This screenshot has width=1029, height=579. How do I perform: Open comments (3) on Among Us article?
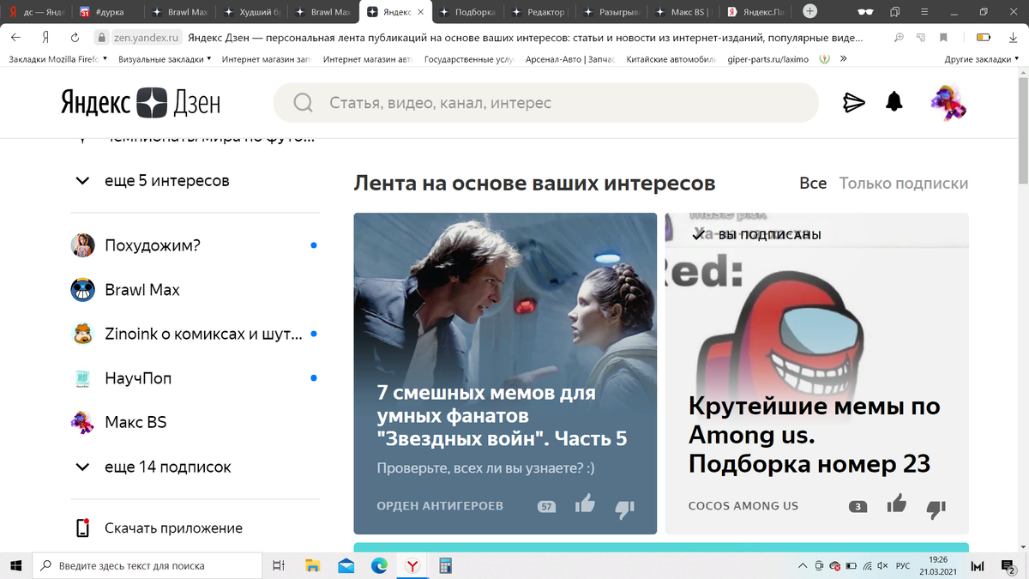pos(858,507)
